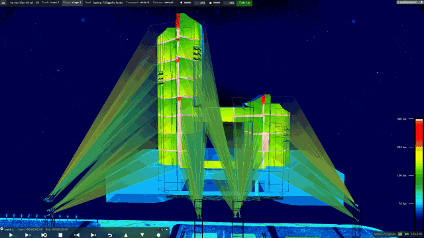Stop playback with the square stop button
Screen dimensions: 424x238
60,235
